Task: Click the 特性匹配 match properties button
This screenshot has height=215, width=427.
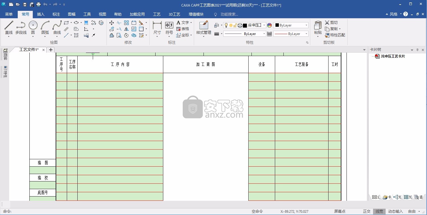Action: (x=335, y=35)
